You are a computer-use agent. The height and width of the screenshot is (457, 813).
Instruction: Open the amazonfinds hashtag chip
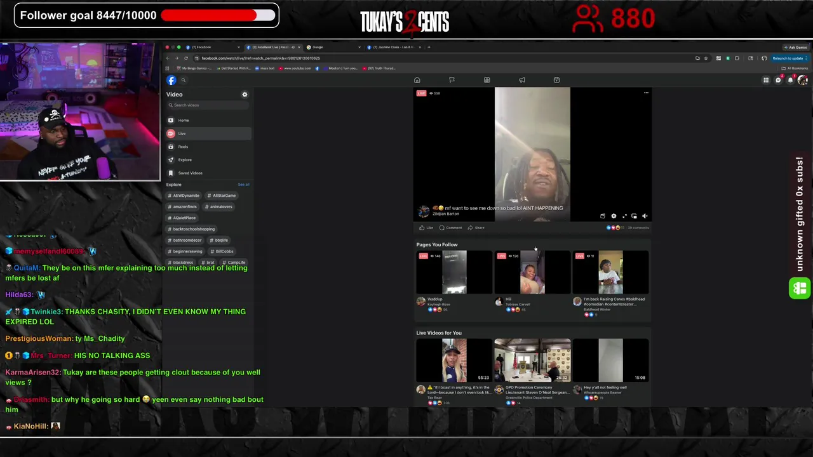(x=183, y=207)
